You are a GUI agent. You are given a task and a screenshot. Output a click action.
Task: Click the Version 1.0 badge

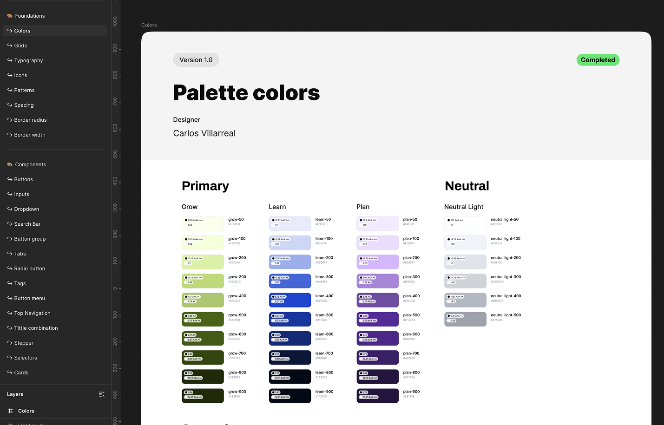click(196, 60)
